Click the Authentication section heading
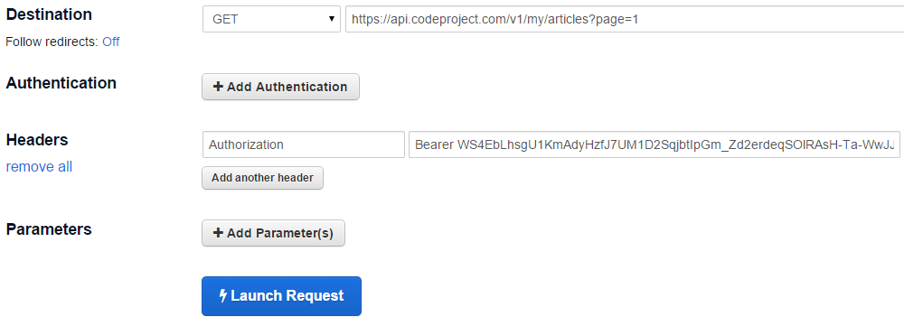 point(61,83)
